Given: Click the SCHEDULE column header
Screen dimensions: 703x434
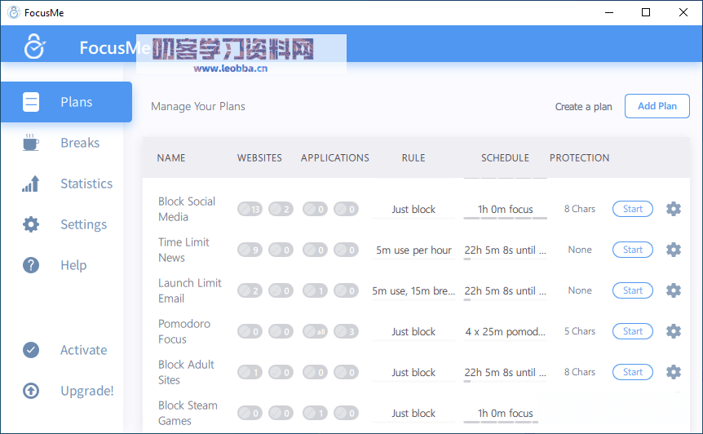Looking at the screenshot, I should (x=506, y=157).
